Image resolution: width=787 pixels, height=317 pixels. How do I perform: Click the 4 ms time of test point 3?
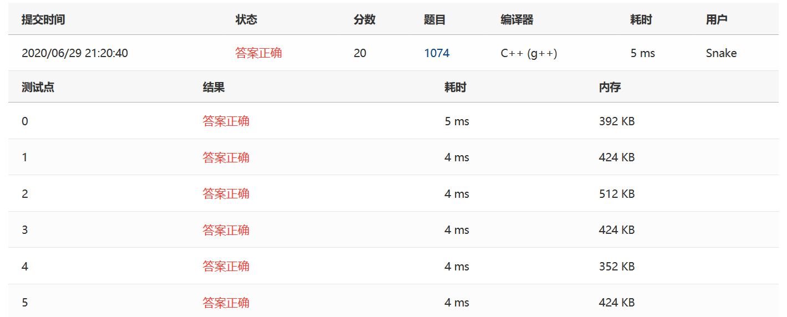[457, 230]
